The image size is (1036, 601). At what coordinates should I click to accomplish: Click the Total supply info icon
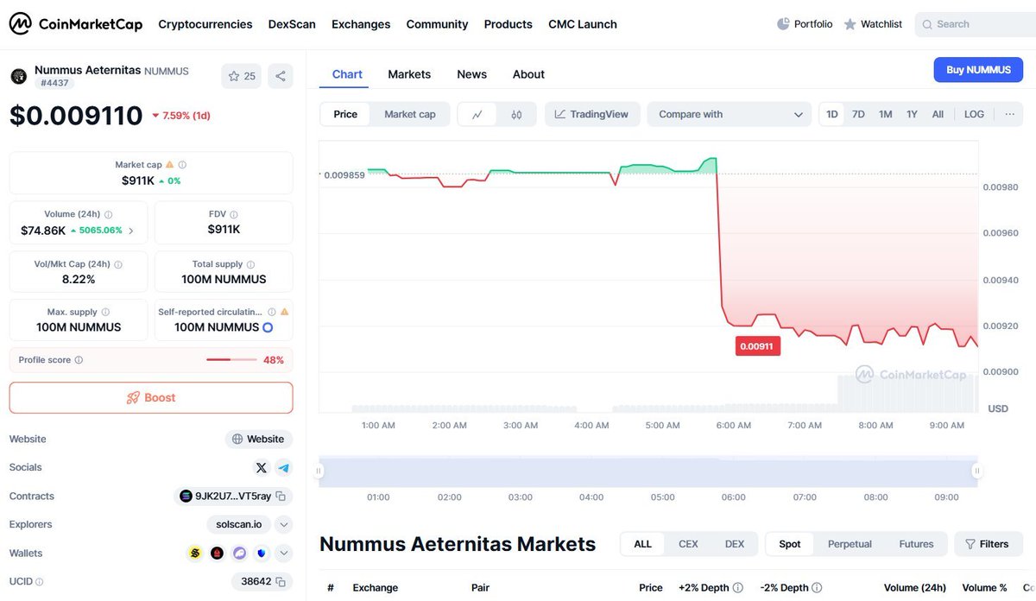point(251,264)
